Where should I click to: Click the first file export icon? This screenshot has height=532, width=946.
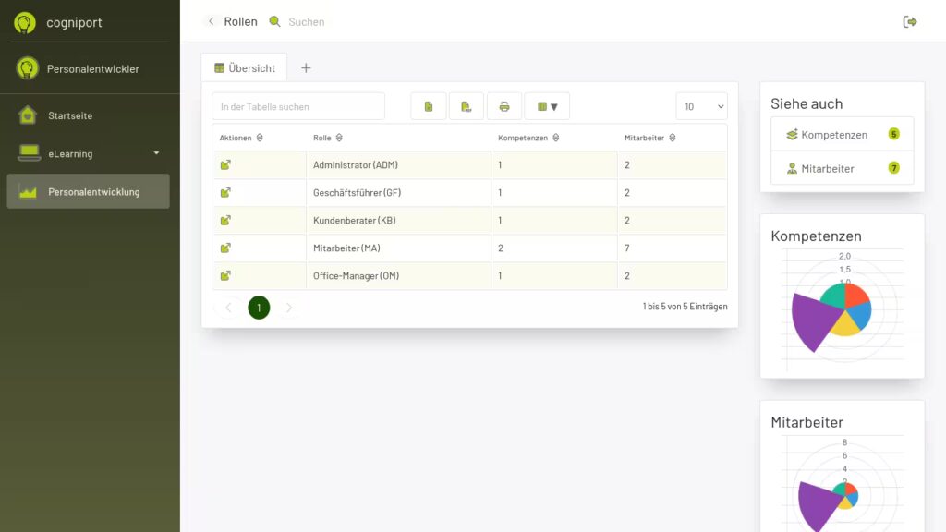pos(429,106)
